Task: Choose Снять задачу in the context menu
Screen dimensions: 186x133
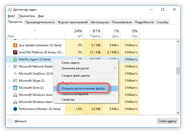Action: pos(86,63)
